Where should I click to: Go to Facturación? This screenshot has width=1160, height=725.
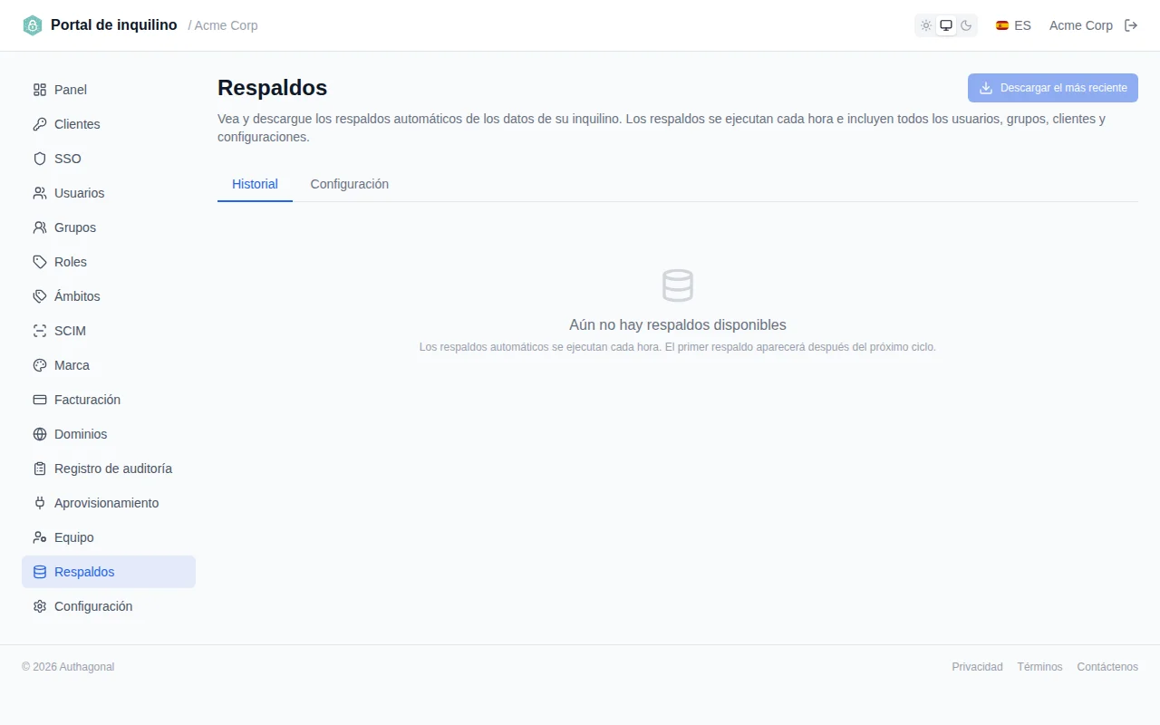(109, 400)
